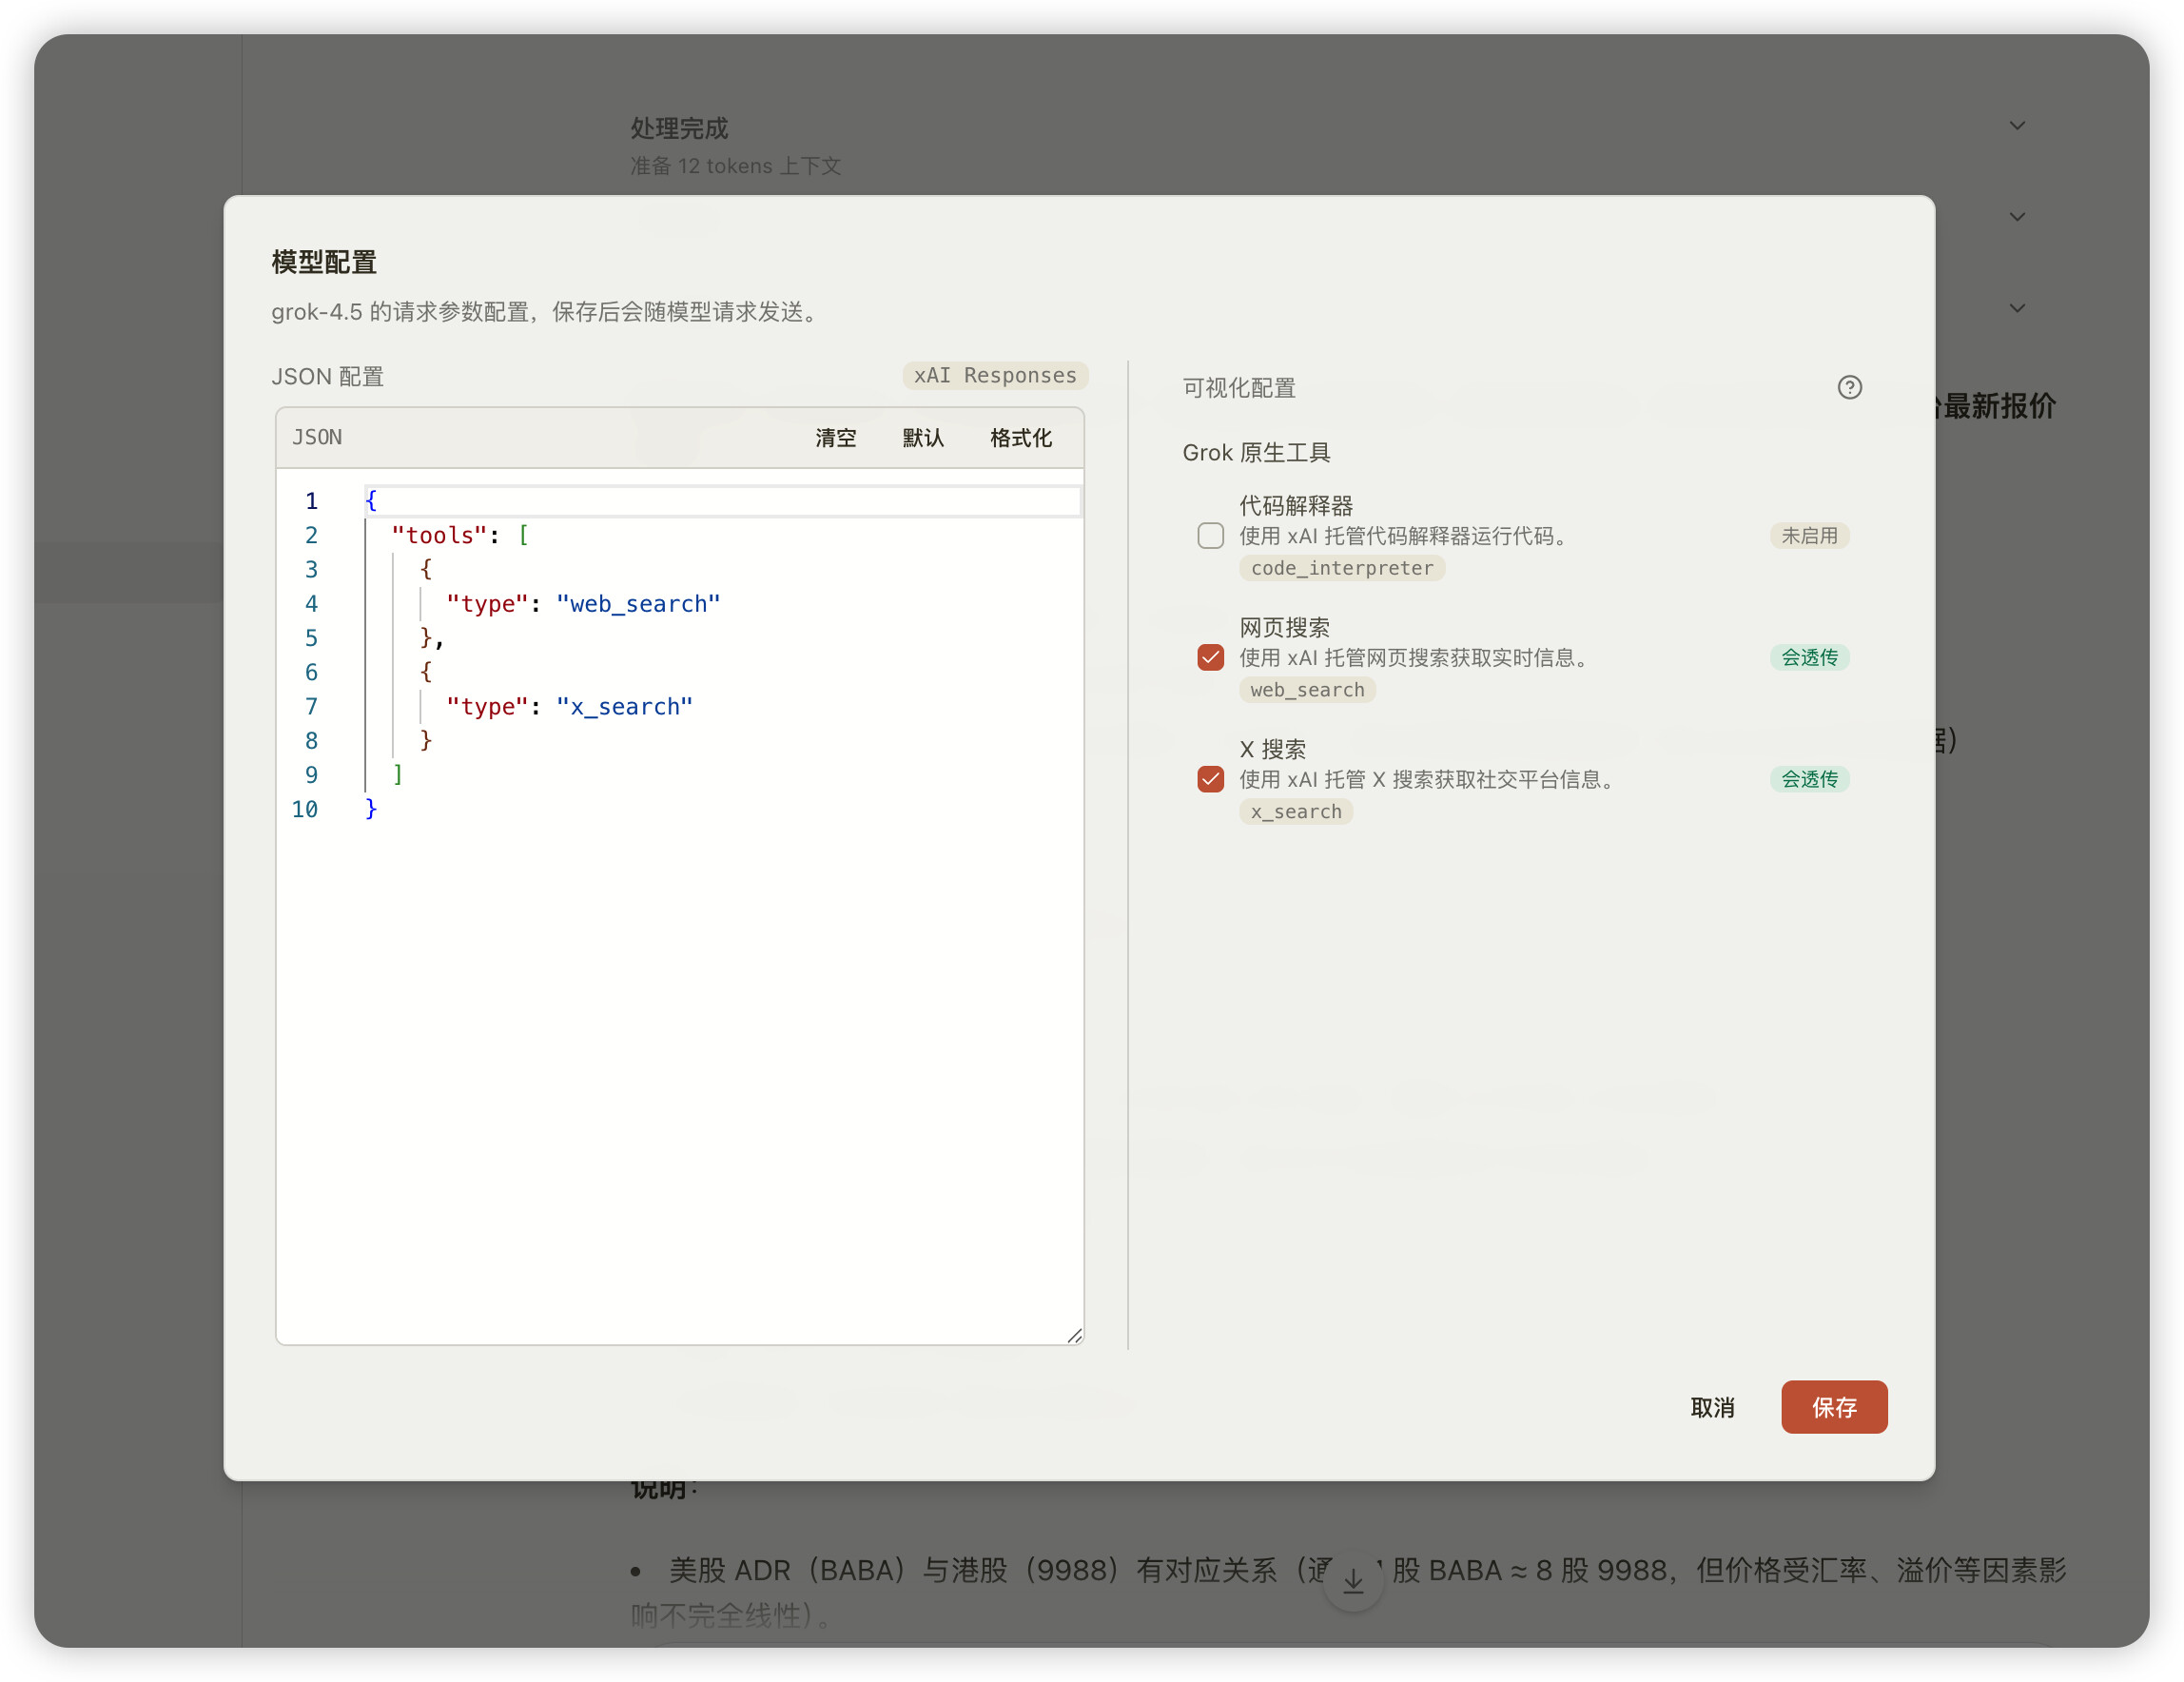The width and height of the screenshot is (2184, 1682).
Task: Click the code_interpreter tag
Action: [1342, 568]
